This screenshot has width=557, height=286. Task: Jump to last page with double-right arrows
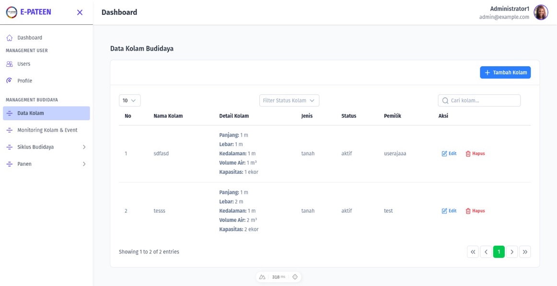525,252
